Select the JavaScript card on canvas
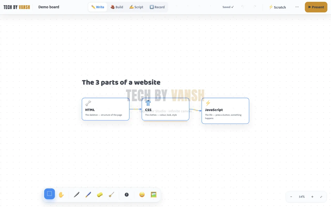This screenshot has height=207, width=331. click(x=225, y=111)
